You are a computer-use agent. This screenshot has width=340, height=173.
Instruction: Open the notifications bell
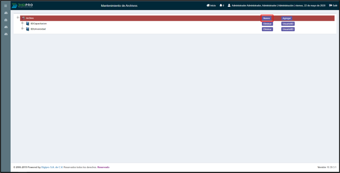[x=221, y=6]
